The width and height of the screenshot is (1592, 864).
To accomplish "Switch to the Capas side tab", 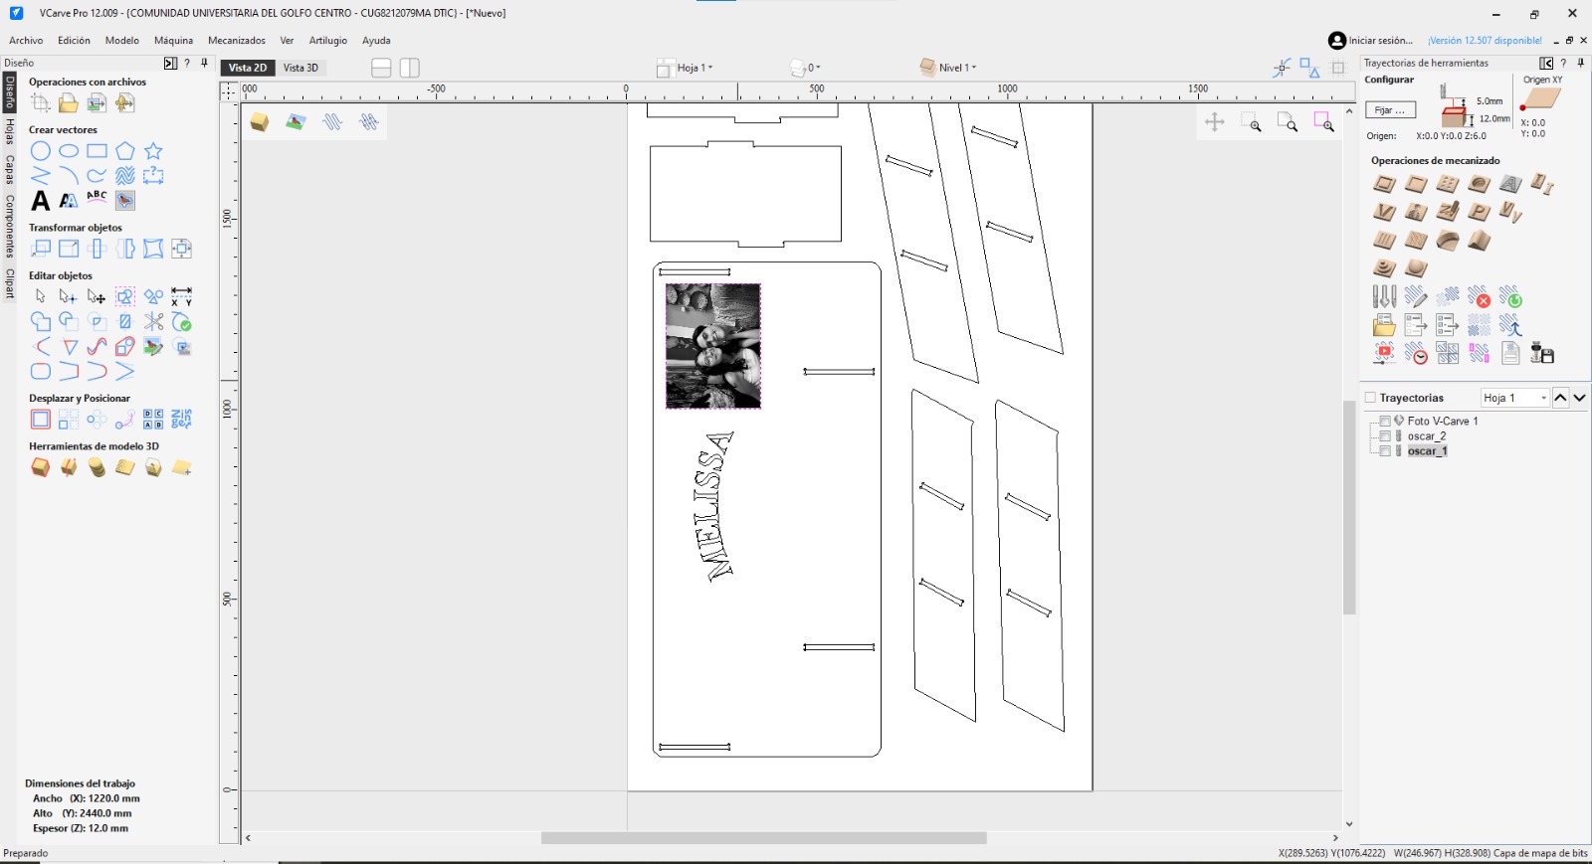I will [9, 170].
